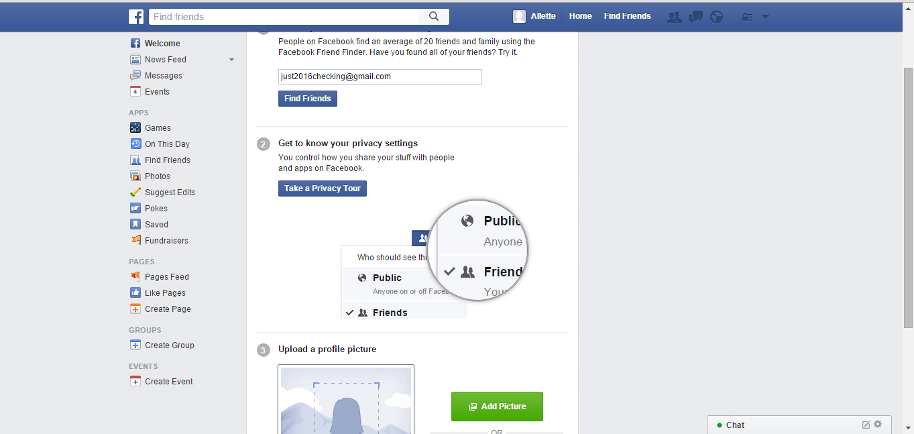The image size is (914, 434).
Task: Go to Home in the top bar
Action: point(580,16)
